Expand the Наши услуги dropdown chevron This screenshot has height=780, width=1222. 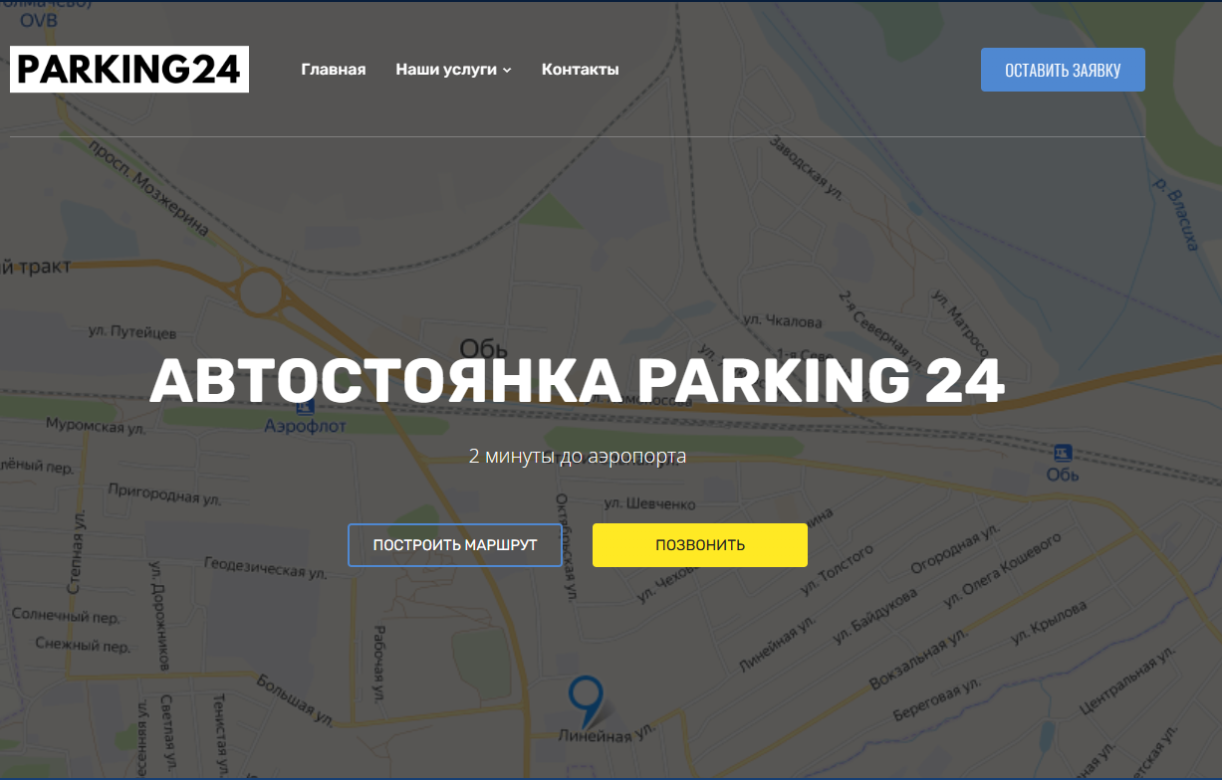(507, 71)
